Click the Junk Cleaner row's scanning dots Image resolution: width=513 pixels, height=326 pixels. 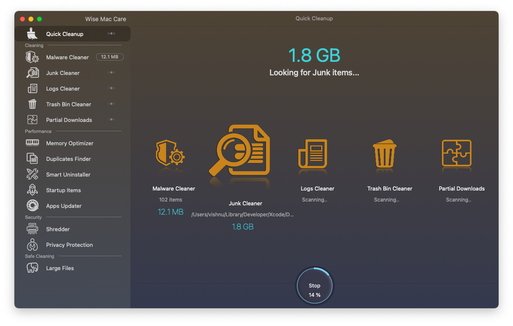[x=111, y=72]
